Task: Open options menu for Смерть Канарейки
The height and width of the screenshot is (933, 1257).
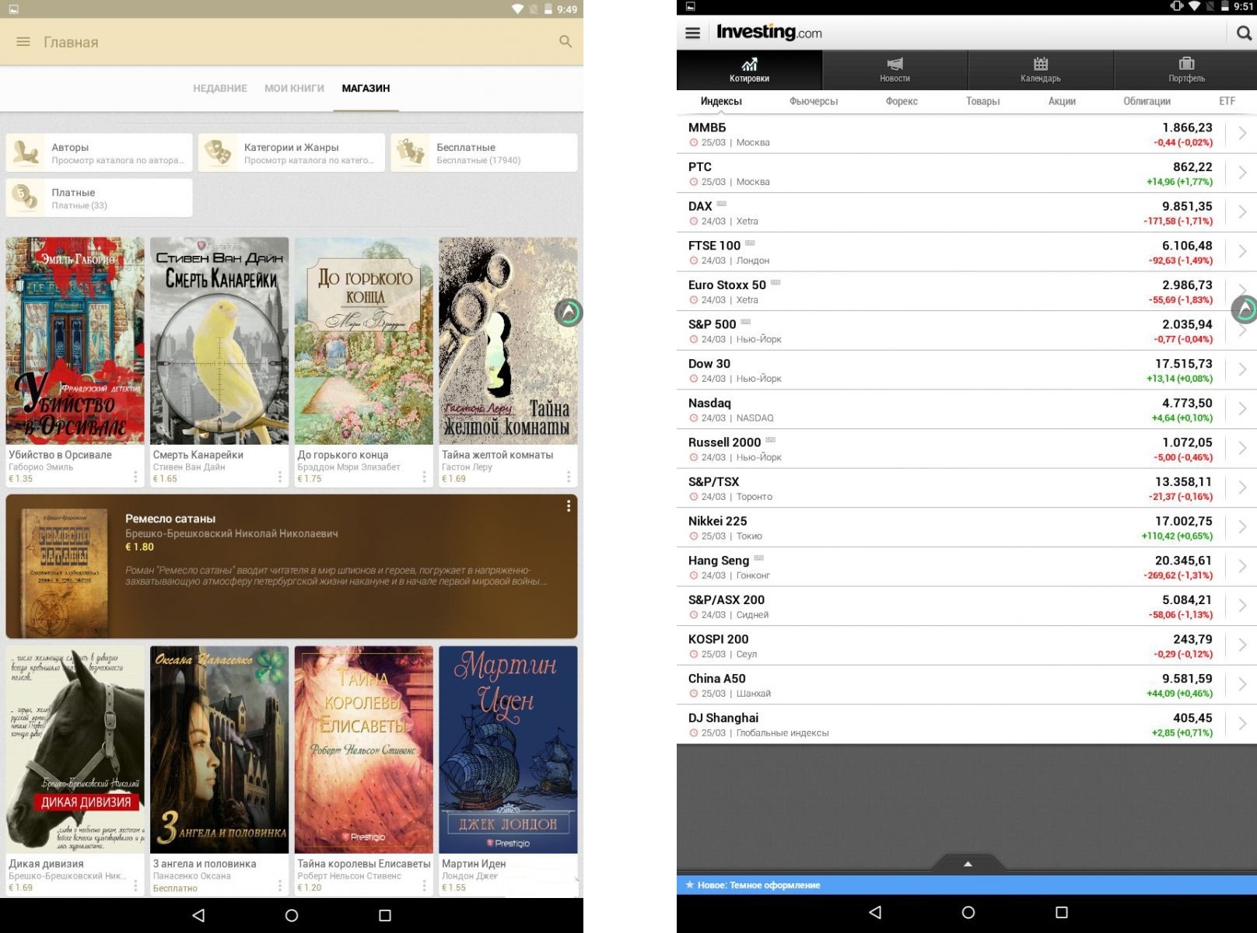Action: [x=280, y=477]
